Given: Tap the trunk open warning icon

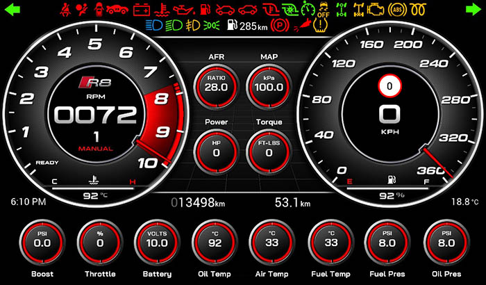Looking at the screenshot, I should pyautogui.click(x=248, y=10).
